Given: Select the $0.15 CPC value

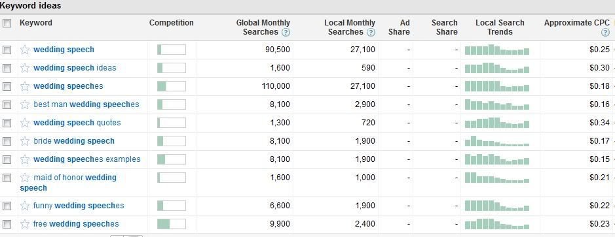Looking at the screenshot, I should [600, 159].
